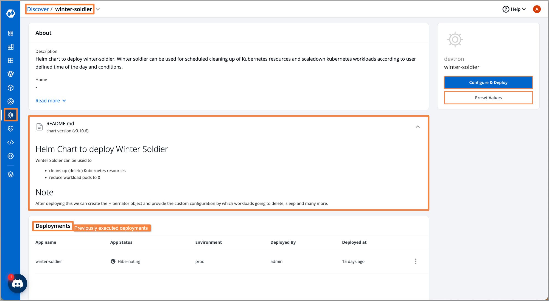The width and height of the screenshot is (549, 301).
Task: Click the dropdown arrow next to winter-soldier breadcrumb
Action: tap(98, 9)
